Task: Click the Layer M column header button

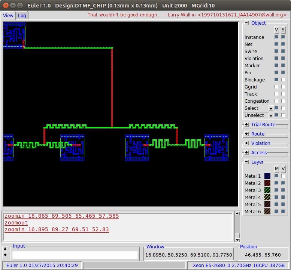Action: pos(276,168)
